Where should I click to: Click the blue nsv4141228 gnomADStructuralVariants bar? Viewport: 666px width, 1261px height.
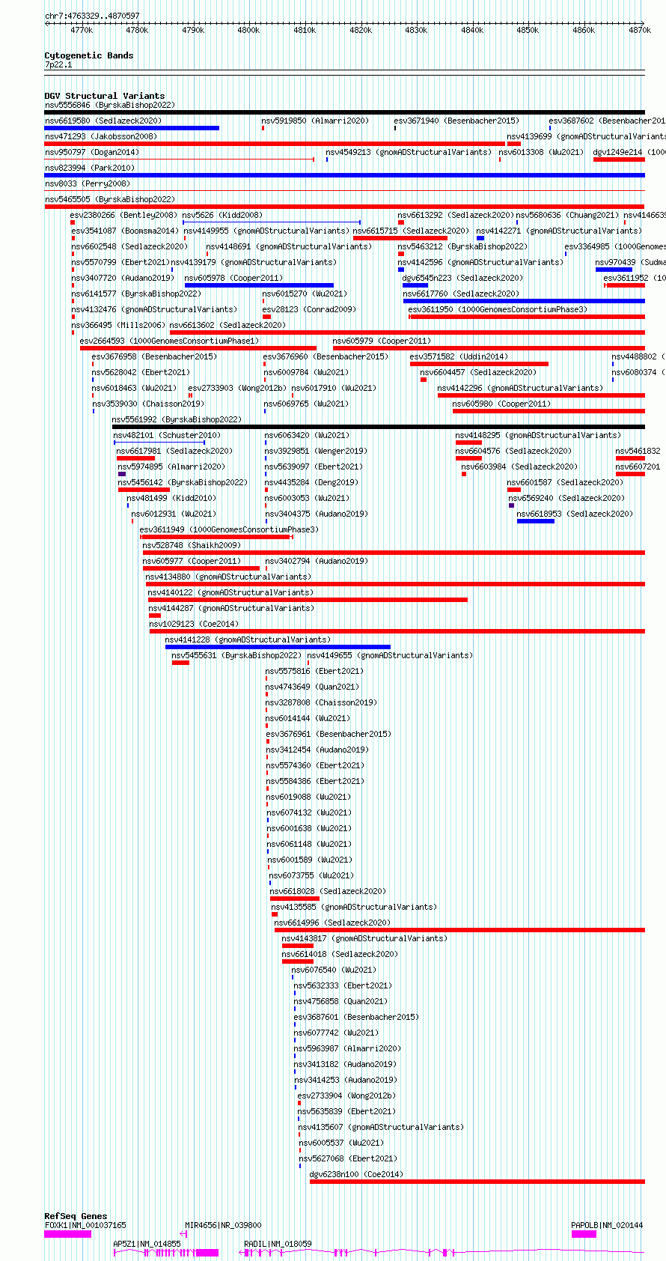pos(278,647)
